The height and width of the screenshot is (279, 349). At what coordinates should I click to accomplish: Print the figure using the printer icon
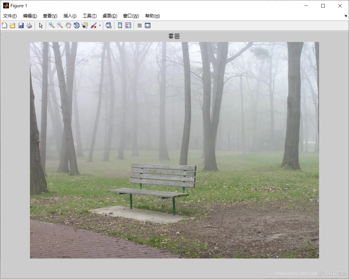coord(29,25)
